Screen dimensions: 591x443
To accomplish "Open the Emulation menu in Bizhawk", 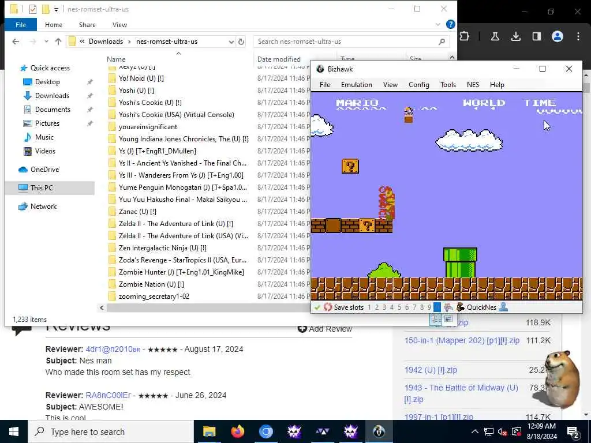I will point(356,85).
